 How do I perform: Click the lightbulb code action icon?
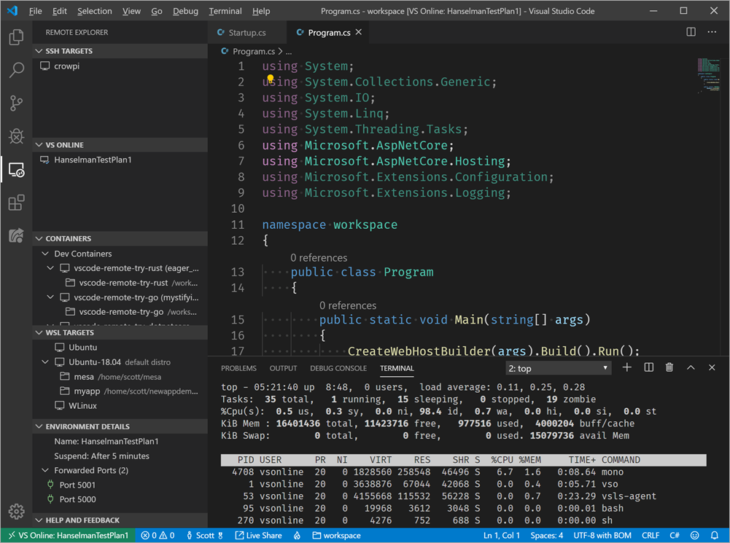(270, 79)
